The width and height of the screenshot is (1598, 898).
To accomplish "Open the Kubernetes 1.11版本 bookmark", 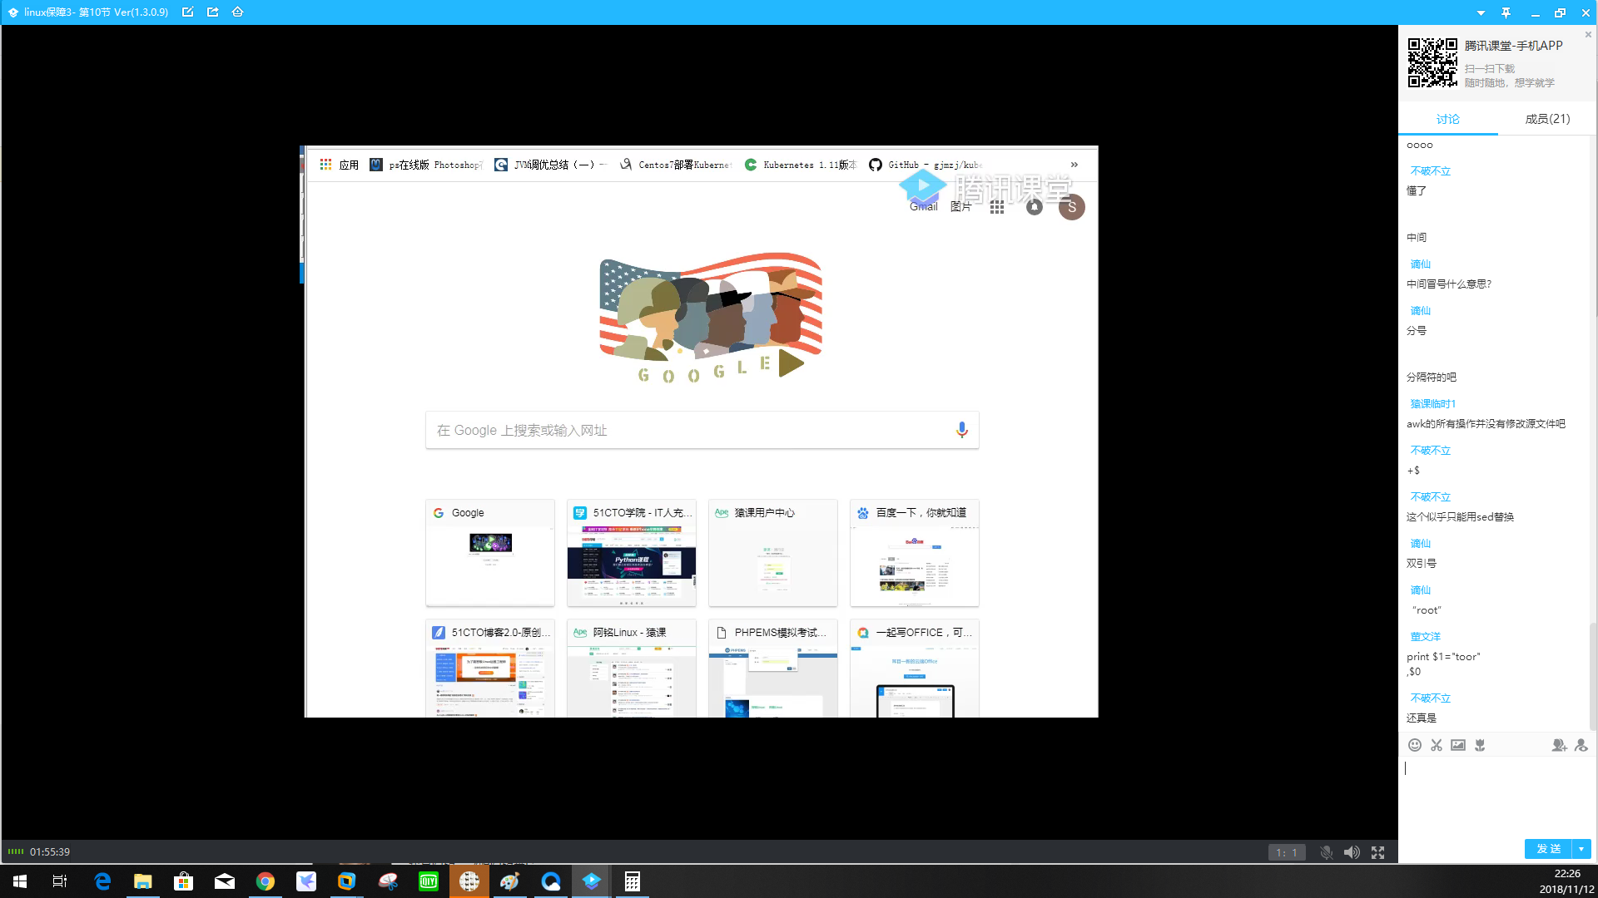I will pos(801,165).
